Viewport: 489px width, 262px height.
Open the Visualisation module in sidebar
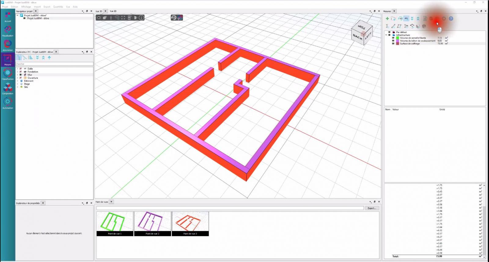(8, 30)
